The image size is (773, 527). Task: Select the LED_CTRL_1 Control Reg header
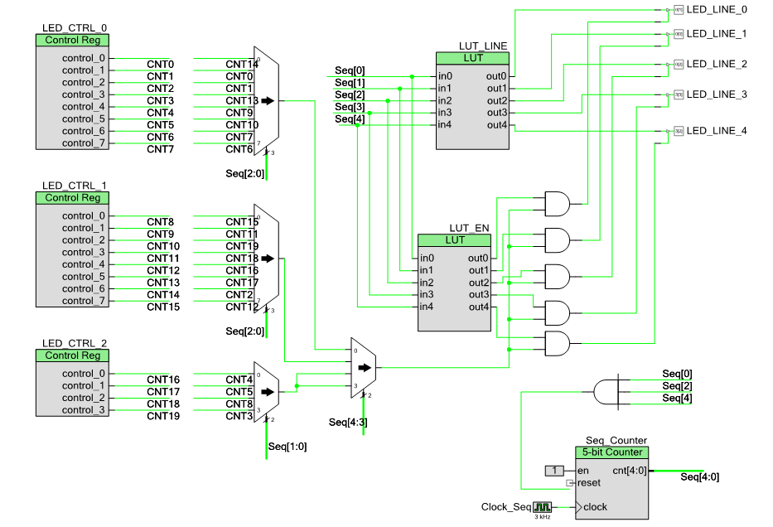72,198
